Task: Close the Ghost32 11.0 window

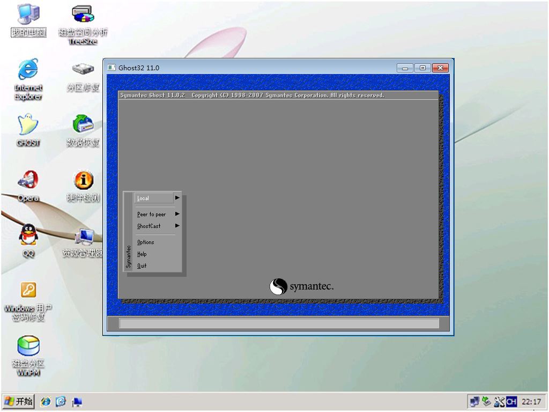Action: pos(441,68)
